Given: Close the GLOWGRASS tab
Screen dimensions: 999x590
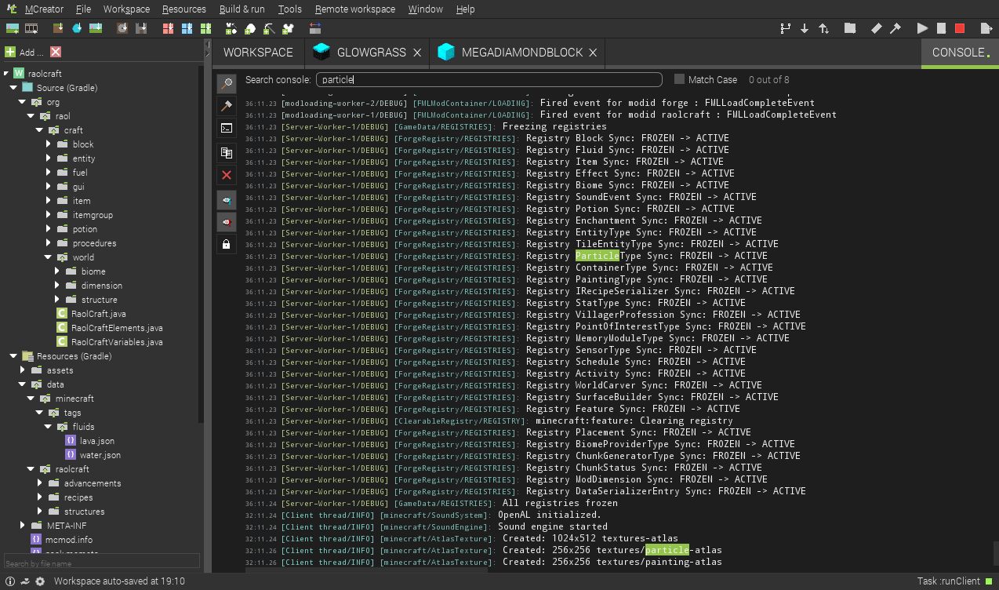Looking at the screenshot, I should pos(417,53).
